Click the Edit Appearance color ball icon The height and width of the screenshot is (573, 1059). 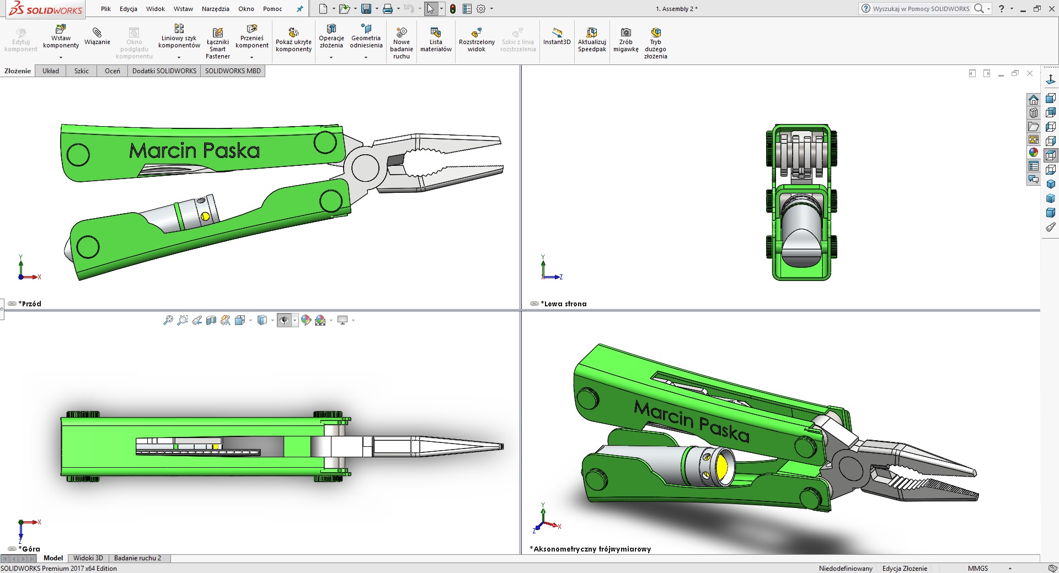[306, 320]
